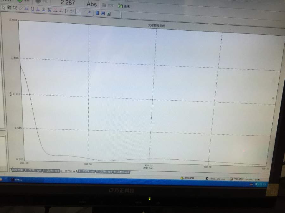Screen dimensions: 285x213
Task: Click the taskbar clock
Action: [263, 184]
